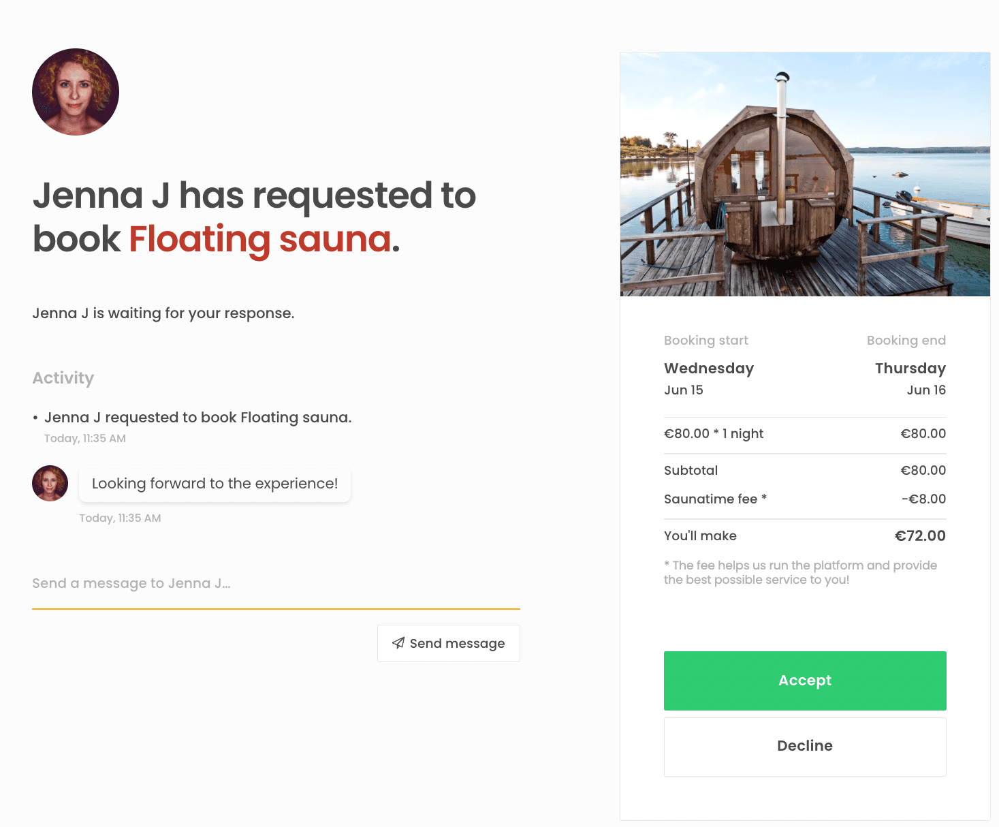Click the Saunatime fee line item

[x=715, y=499]
